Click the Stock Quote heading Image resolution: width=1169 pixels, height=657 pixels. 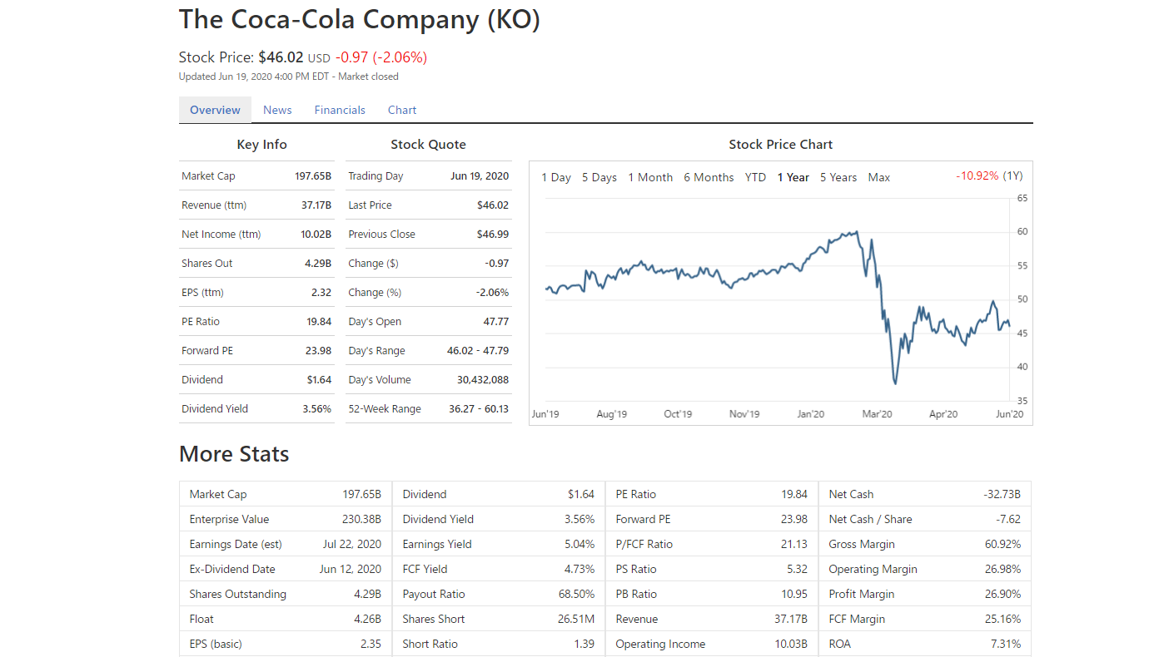point(428,145)
